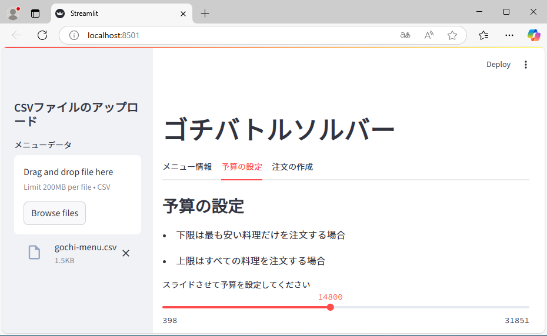Image resolution: width=547 pixels, height=336 pixels.
Task: Click the drag and drop upload area
Action: pos(78,194)
